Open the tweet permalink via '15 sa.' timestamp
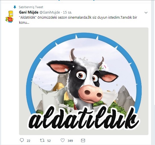 coord(67,12)
